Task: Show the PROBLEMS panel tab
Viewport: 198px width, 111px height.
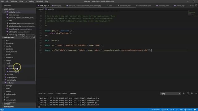Action: pos(42,93)
